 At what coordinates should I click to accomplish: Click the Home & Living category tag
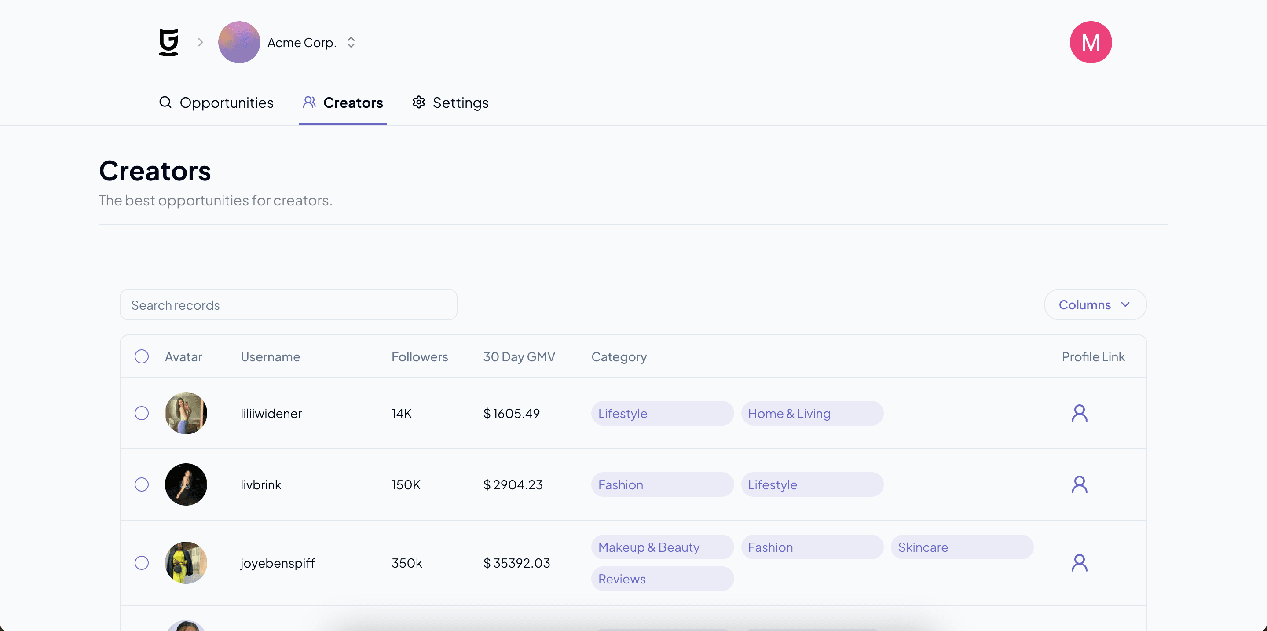coord(812,413)
